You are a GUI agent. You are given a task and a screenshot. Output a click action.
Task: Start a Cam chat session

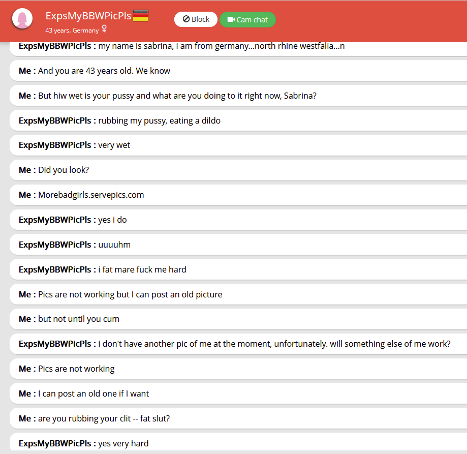[247, 19]
